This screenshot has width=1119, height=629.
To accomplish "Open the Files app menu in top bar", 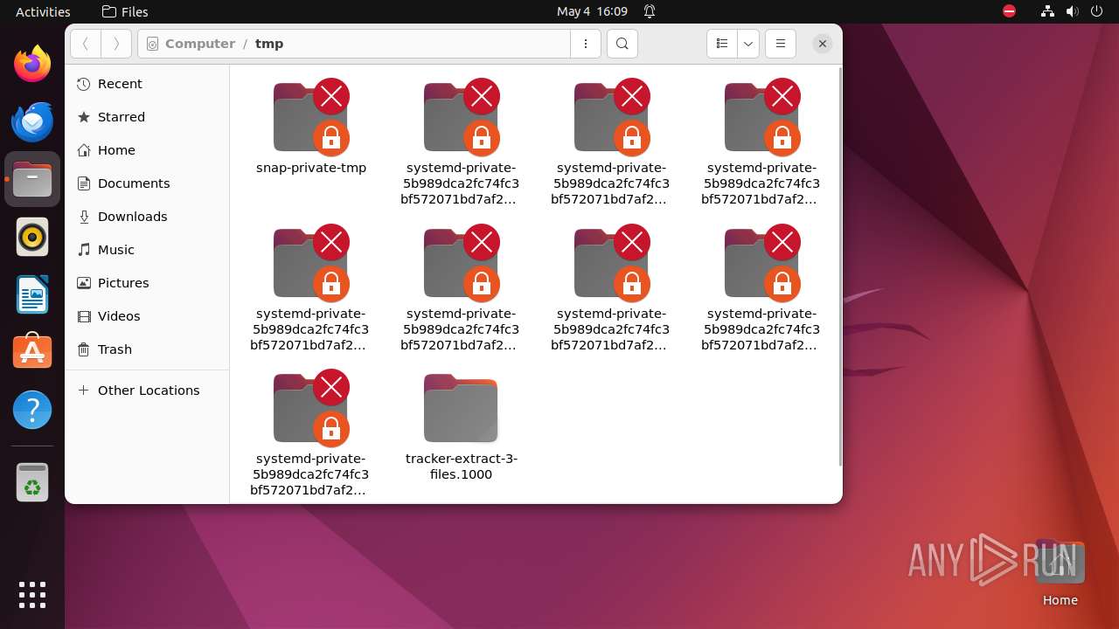I will 125,11.
